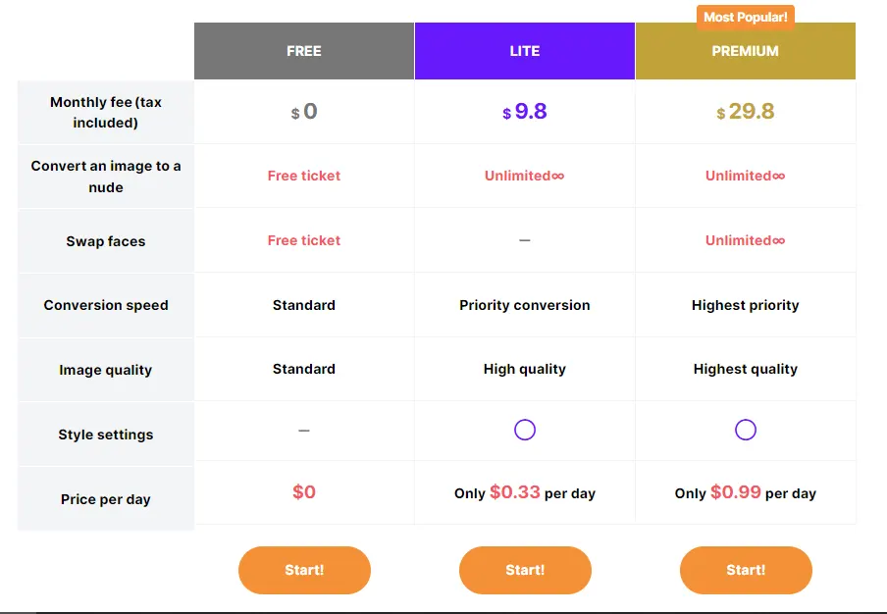Select the Unlimited label under PREMIUM face swaps

click(x=746, y=240)
